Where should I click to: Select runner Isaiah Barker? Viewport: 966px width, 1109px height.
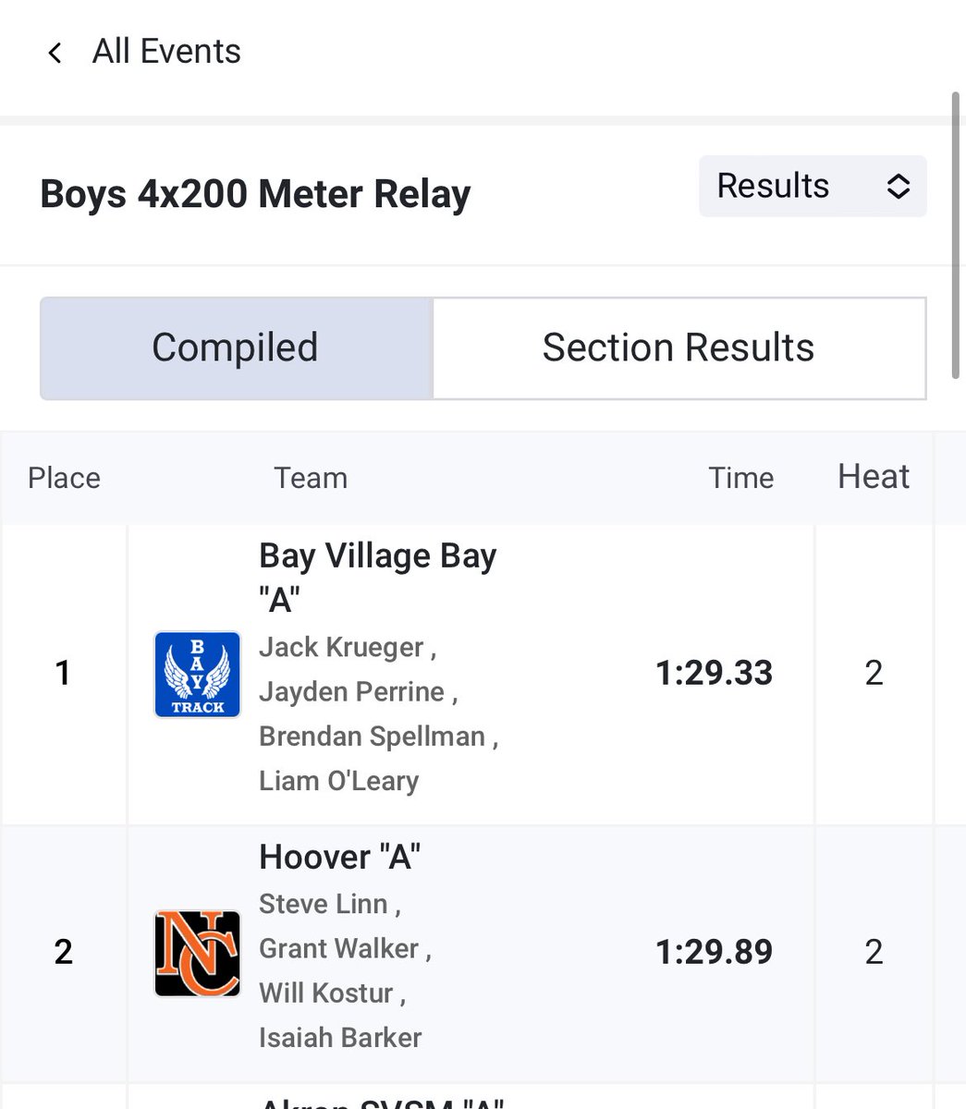point(340,1037)
